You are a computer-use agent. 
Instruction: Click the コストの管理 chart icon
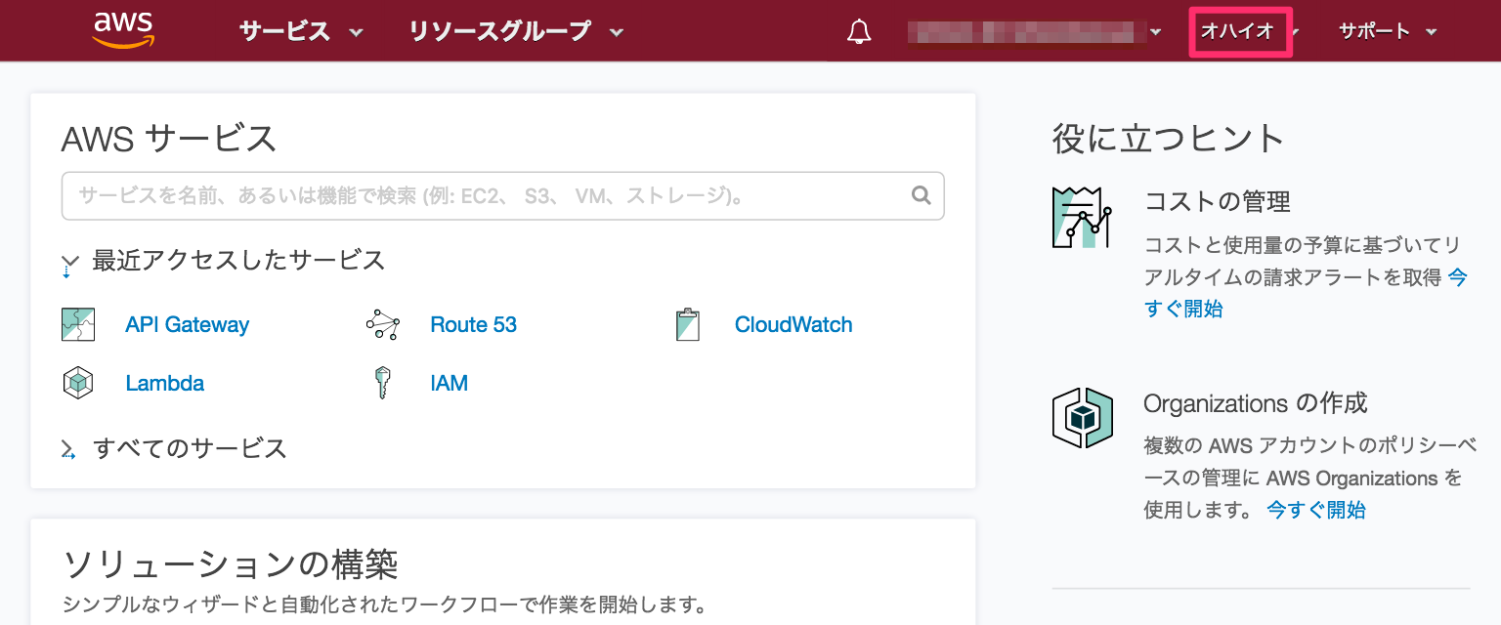tap(1082, 217)
